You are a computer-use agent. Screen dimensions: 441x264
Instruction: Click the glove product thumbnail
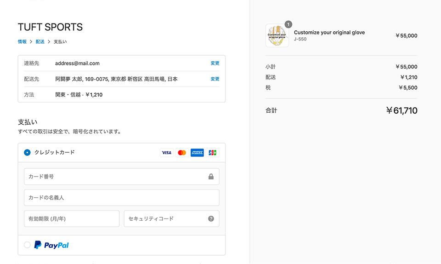click(277, 35)
